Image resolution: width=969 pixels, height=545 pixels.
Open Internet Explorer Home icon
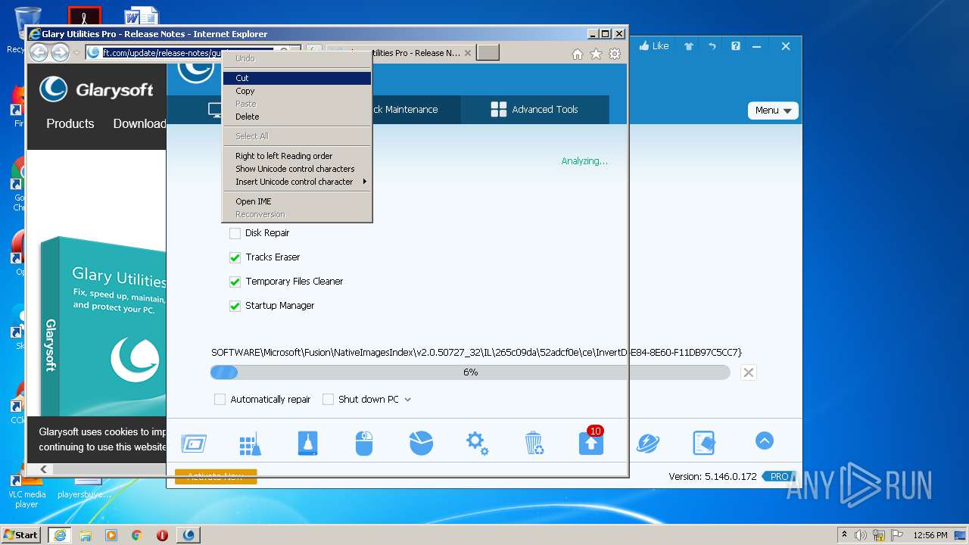[578, 54]
